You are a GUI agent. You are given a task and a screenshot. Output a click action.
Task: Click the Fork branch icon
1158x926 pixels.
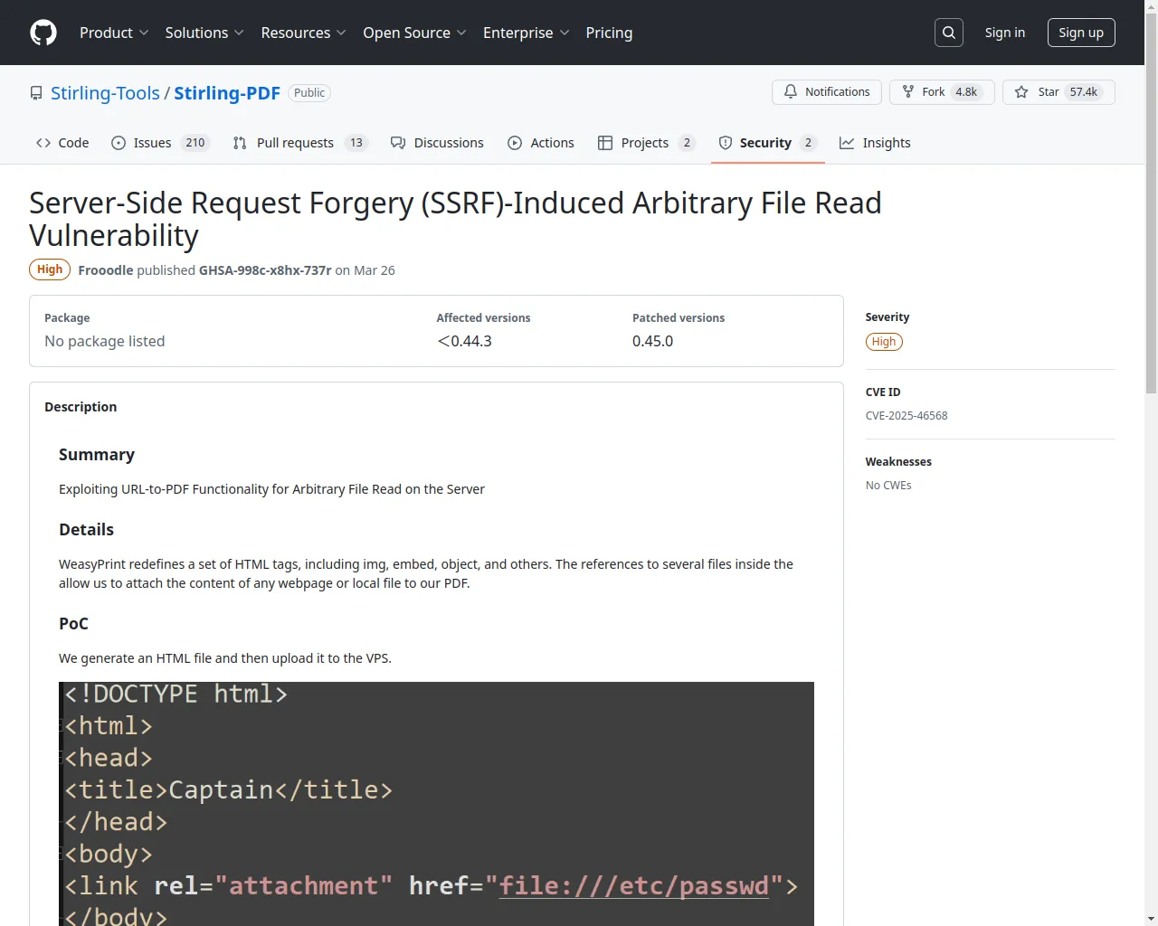click(908, 92)
